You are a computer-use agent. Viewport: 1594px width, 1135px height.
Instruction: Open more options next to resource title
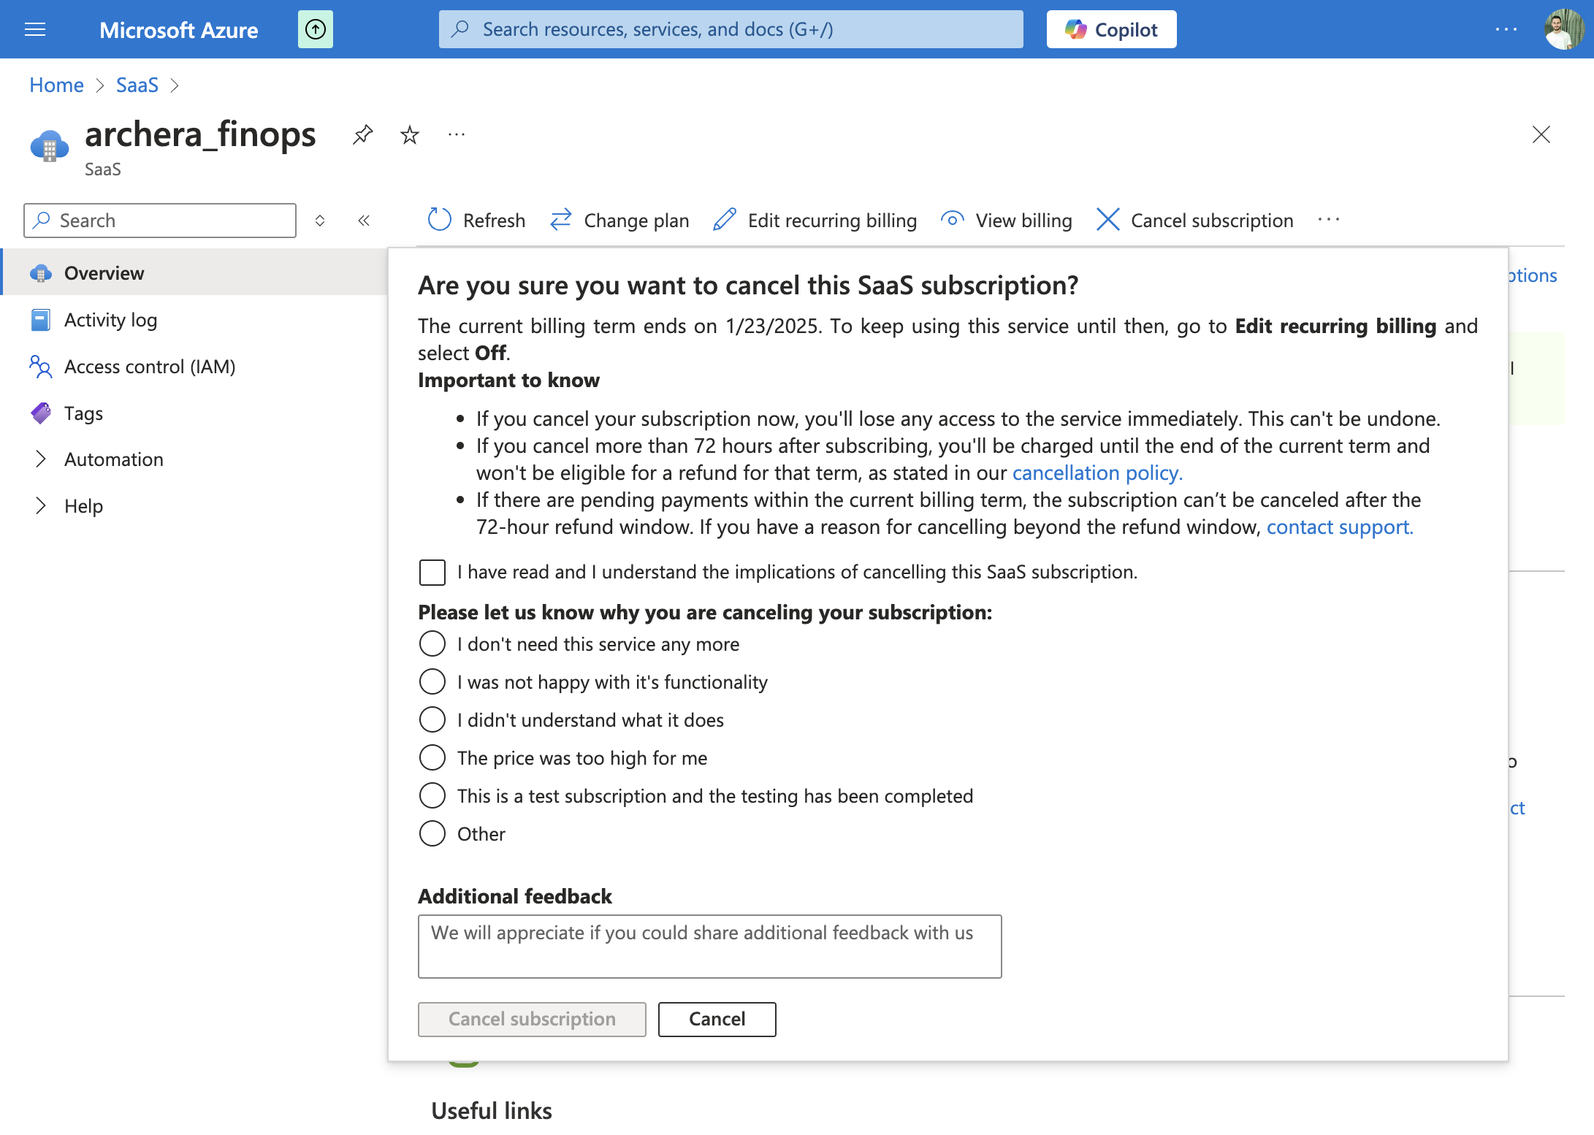pos(457,134)
